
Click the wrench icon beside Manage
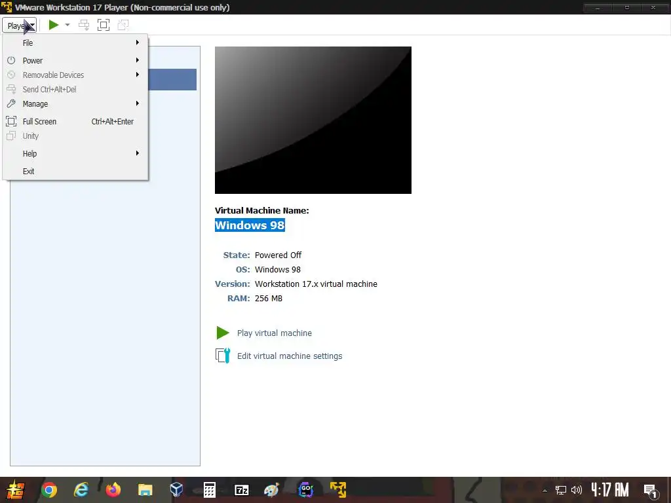(x=11, y=103)
